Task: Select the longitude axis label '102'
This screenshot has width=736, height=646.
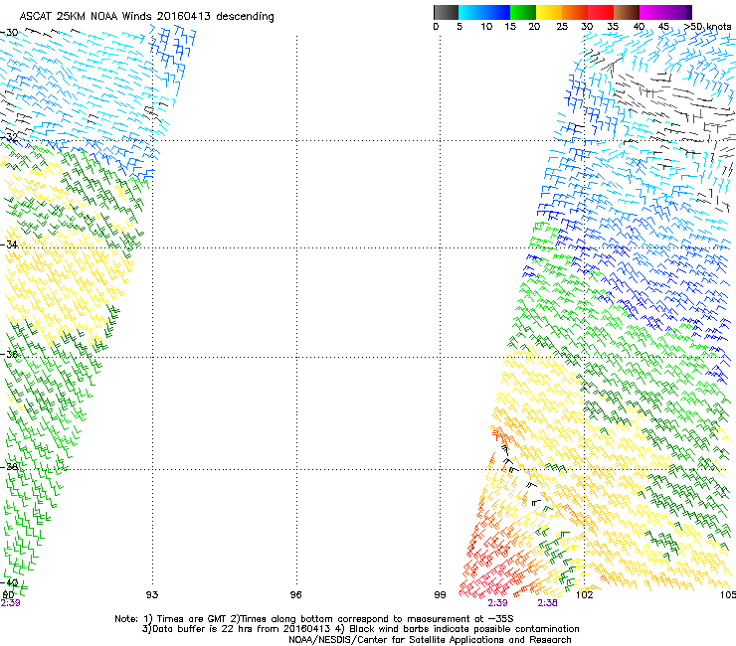Action: point(585,595)
